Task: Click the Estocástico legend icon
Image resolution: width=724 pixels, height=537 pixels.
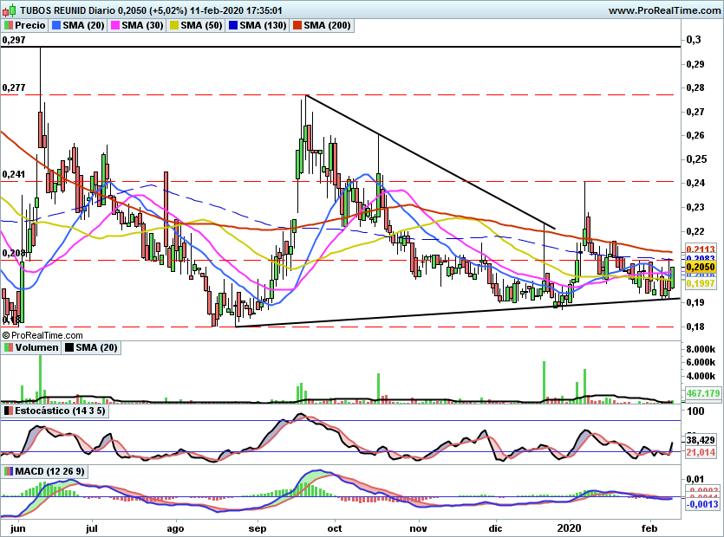Action: (8, 411)
